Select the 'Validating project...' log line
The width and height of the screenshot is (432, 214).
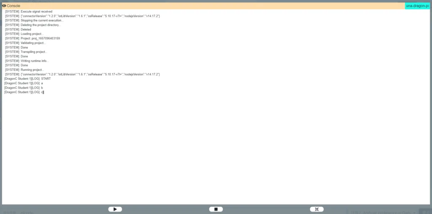click(x=26, y=43)
